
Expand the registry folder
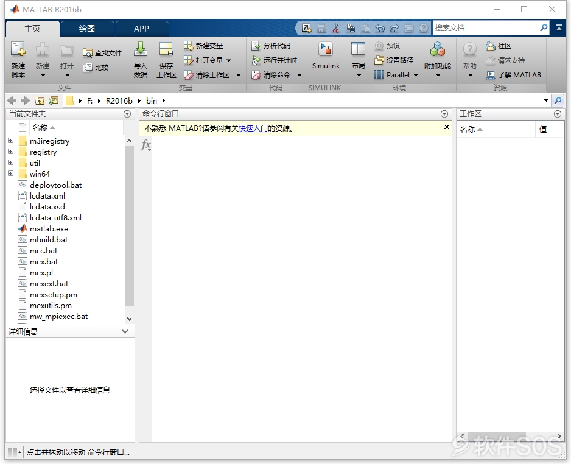10,151
